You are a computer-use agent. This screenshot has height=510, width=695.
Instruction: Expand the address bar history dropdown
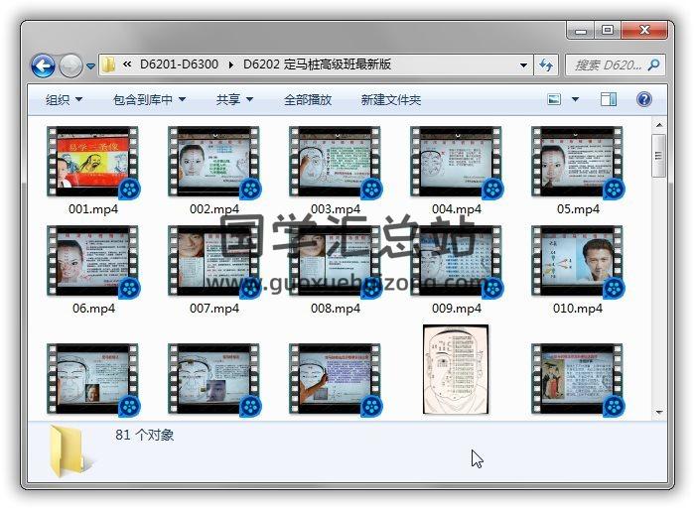[x=524, y=65]
